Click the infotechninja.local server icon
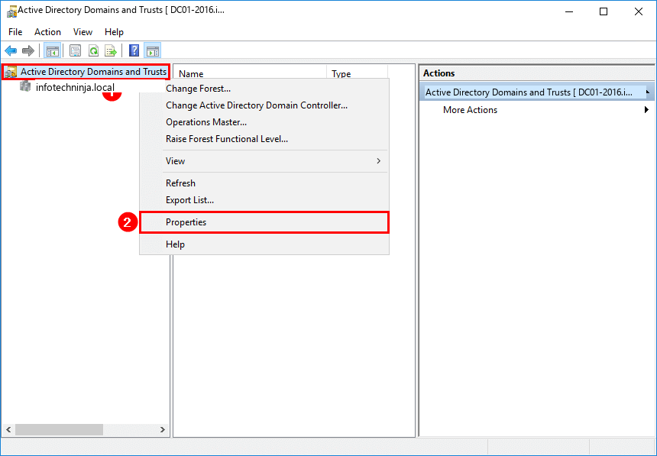This screenshot has width=657, height=456. click(x=25, y=87)
